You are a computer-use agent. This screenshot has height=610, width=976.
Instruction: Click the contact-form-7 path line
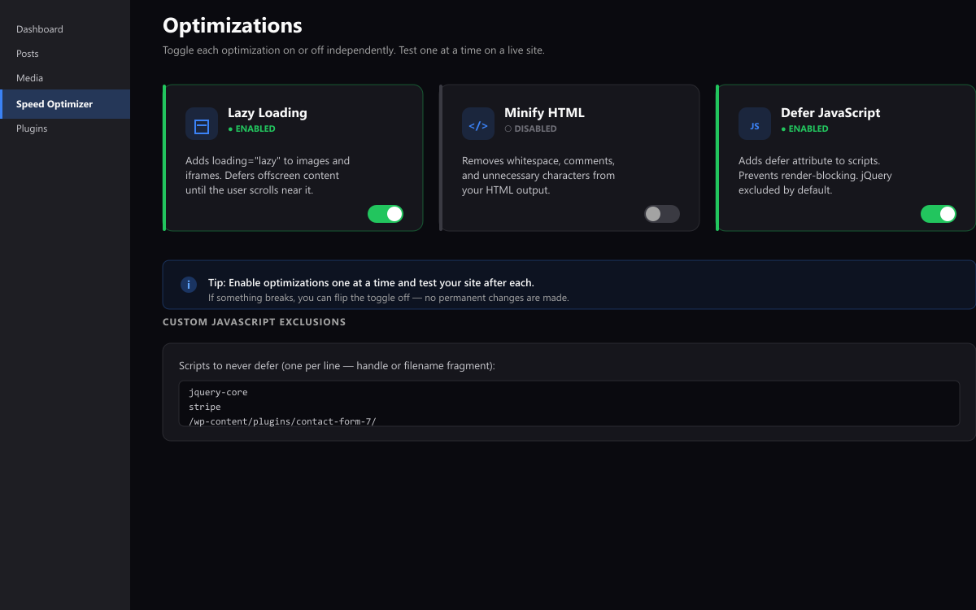[x=282, y=421]
